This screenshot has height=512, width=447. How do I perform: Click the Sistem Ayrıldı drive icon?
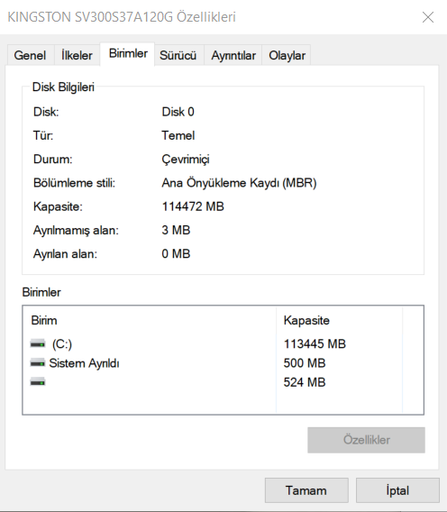38,362
